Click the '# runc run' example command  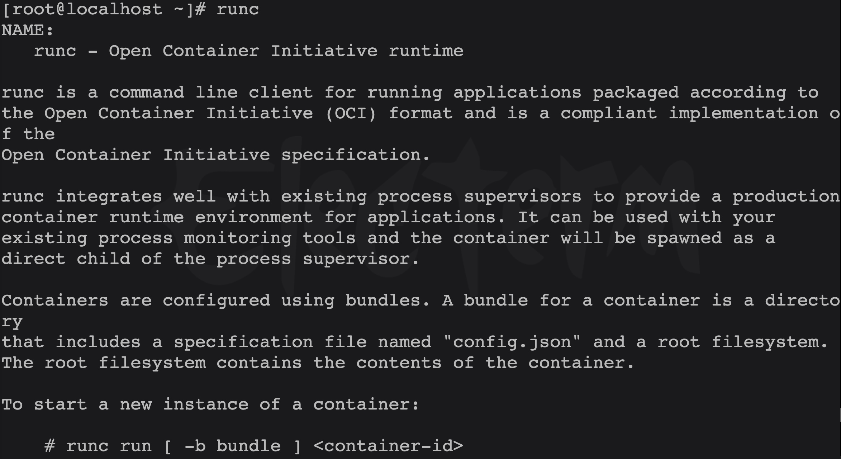pos(98,446)
